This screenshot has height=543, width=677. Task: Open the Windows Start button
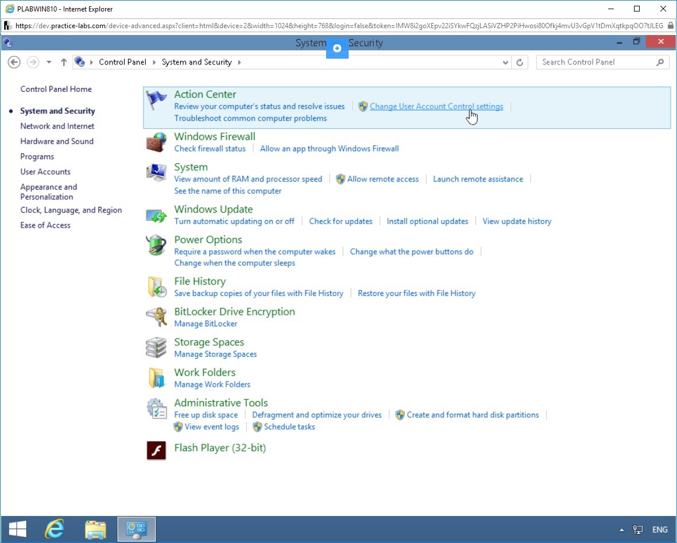18,529
